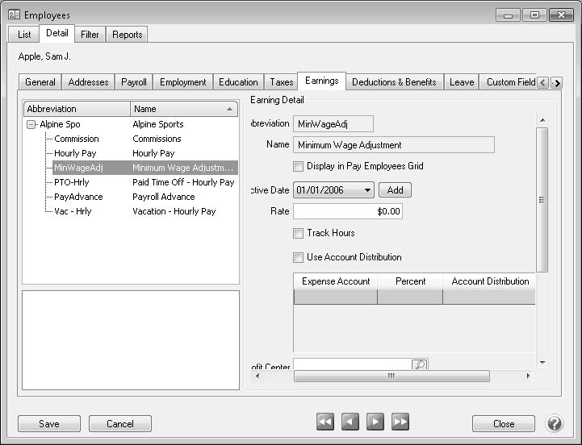Click the Profit Center lookup magnifier icon
This screenshot has width=582, height=445.
click(x=419, y=364)
